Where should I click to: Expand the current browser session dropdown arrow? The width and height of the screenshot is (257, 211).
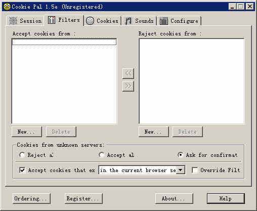[181, 170]
